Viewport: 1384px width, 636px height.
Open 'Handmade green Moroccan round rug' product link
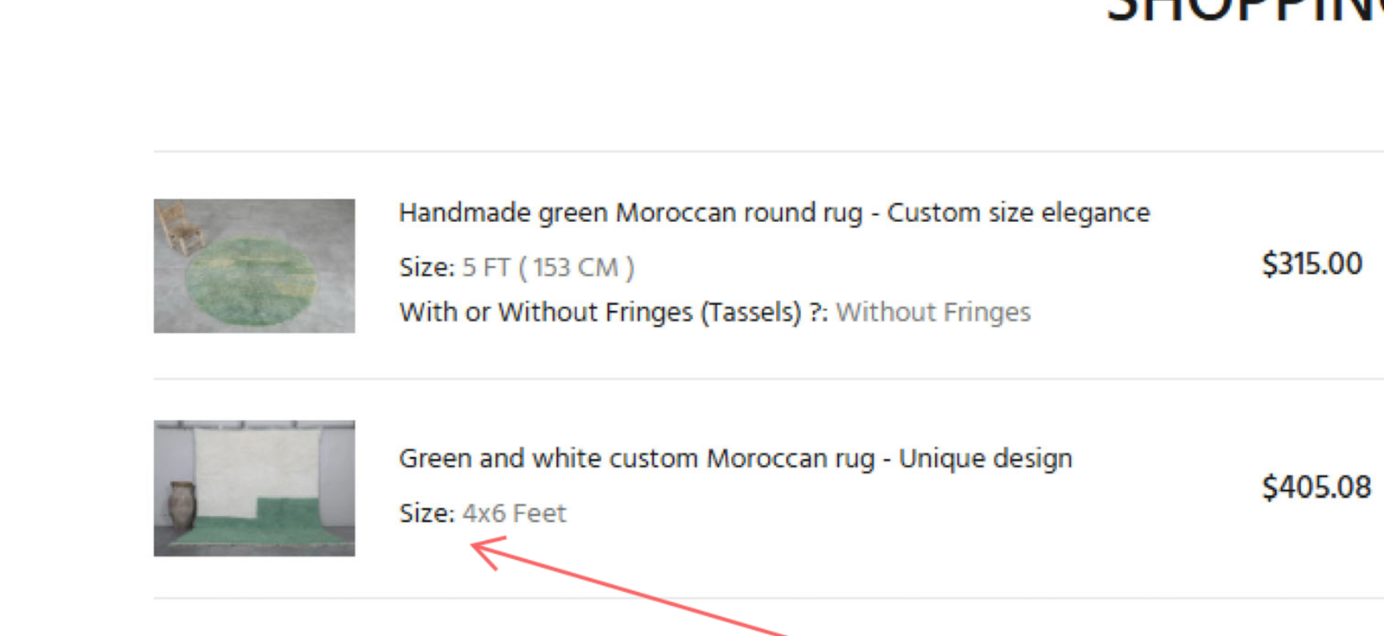click(x=631, y=213)
